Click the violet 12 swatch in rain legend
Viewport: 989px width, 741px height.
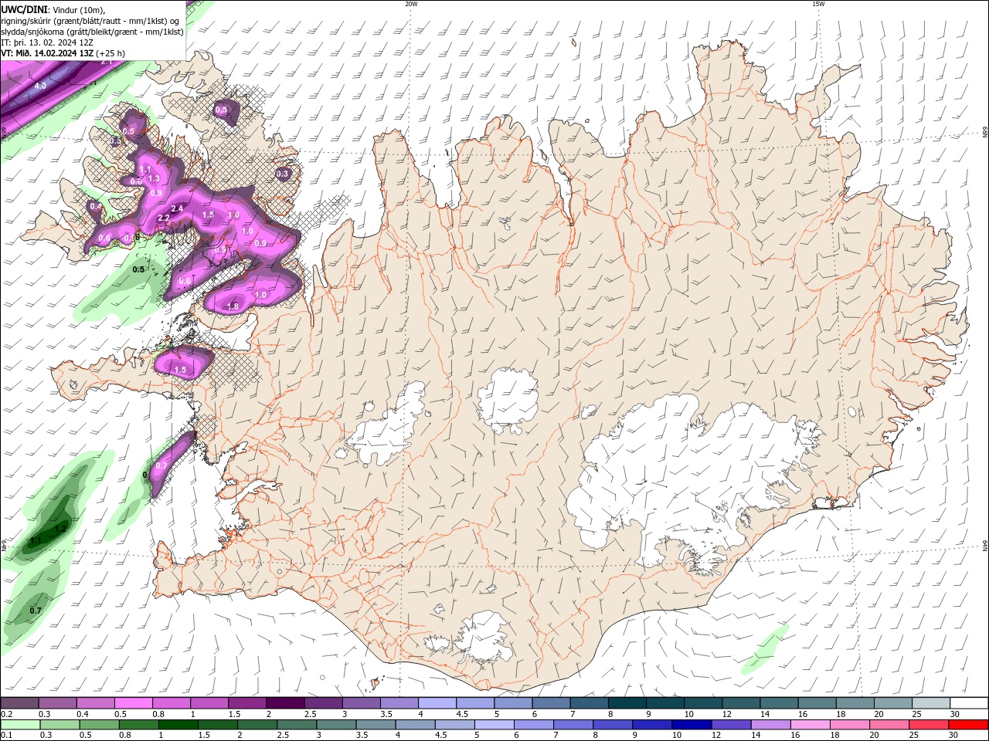coord(730,725)
